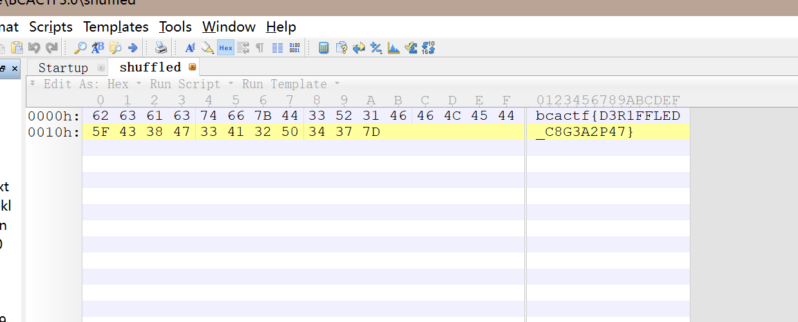Click the Print icon

tap(161, 48)
